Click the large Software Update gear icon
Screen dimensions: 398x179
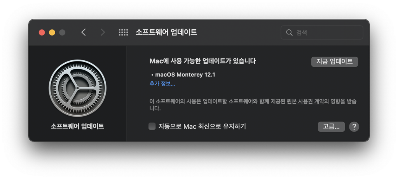[x=77, y=88]
